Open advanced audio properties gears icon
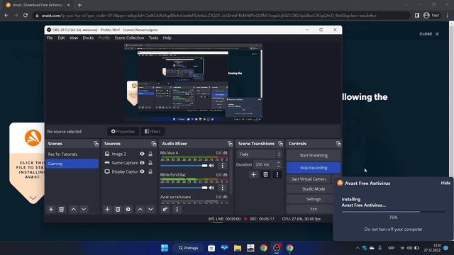This screenshot has height=255, width=454. click(165, 209)
